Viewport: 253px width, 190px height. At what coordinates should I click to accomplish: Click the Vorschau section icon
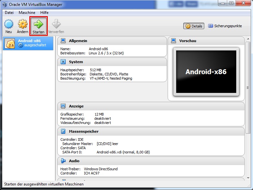click(173, 41)
